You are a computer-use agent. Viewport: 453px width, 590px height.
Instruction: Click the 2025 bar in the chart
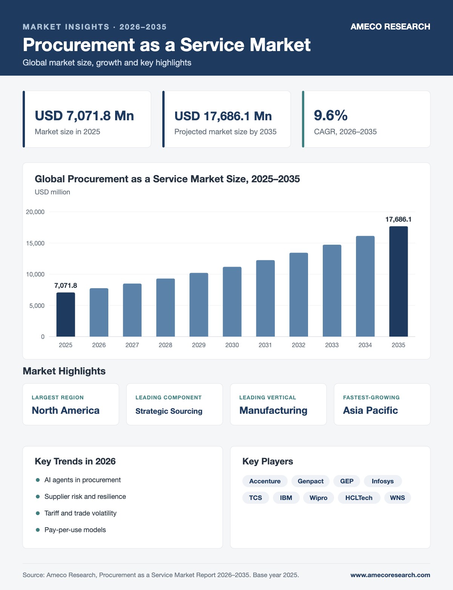[x=66, y=315]
